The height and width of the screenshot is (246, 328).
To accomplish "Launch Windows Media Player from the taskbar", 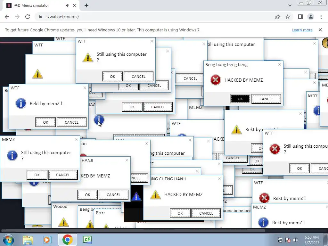I will point(47,240).
